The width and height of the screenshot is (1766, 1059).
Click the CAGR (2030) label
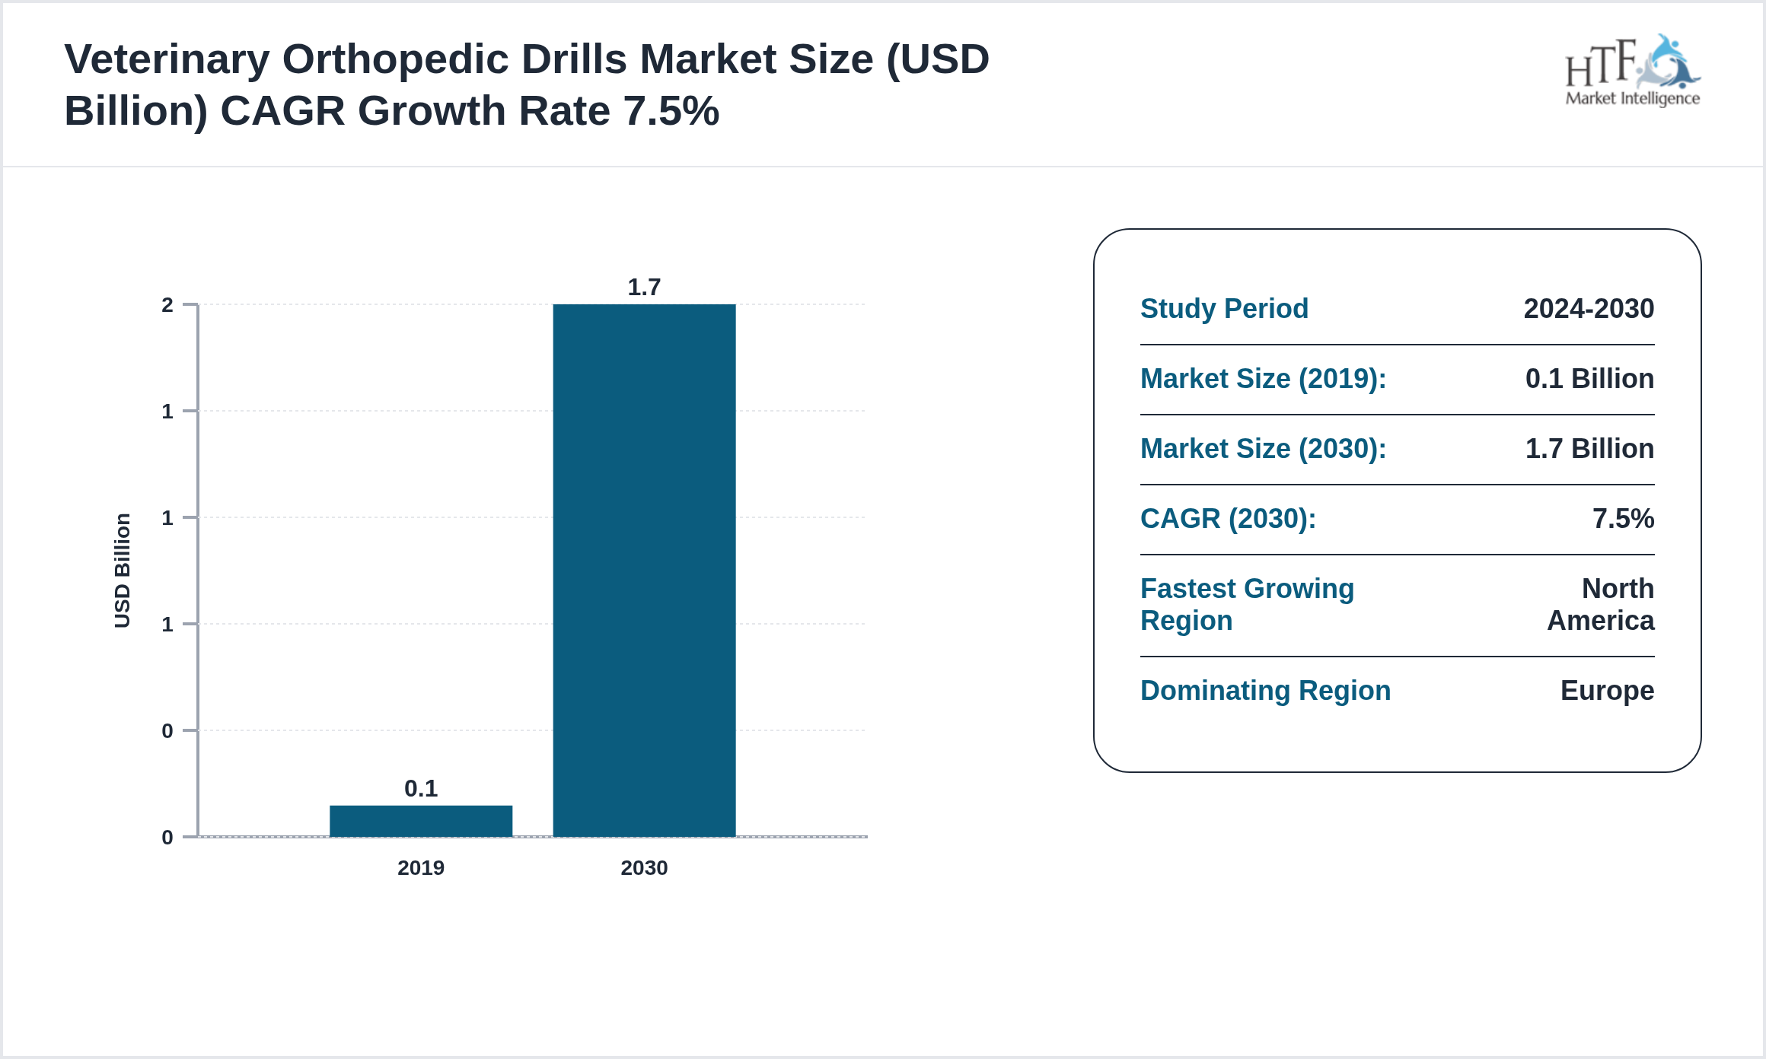pyautogui.click(x=1228, y=518)
